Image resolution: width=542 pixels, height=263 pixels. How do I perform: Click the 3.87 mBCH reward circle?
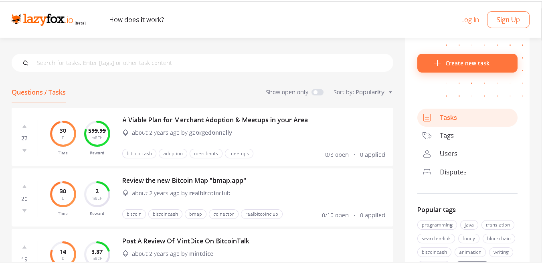[x=97, y=252]
